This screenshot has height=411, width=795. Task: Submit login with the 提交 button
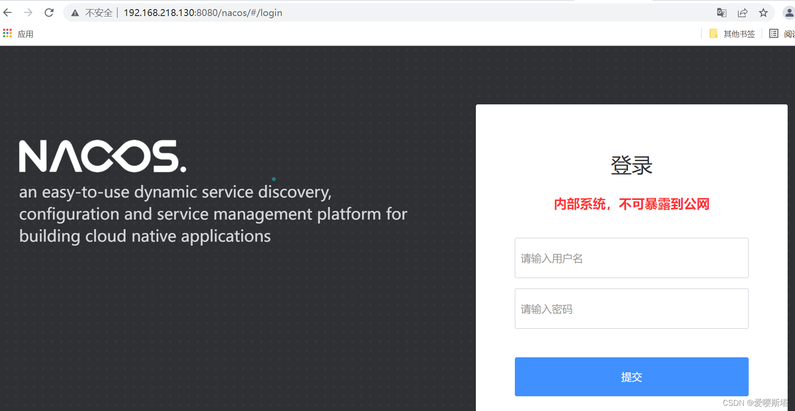pyautogui.click(x=631, y=377)
